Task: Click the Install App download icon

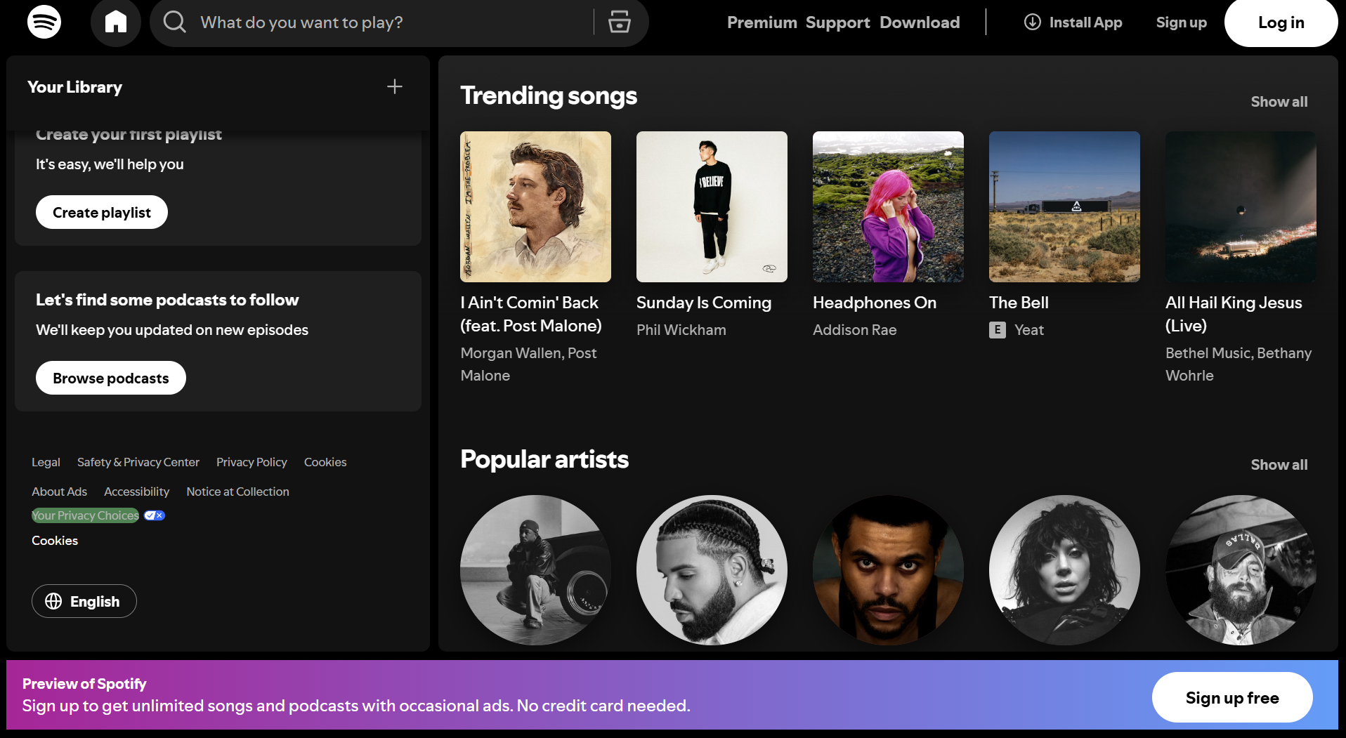Action: coord(1032,22)
